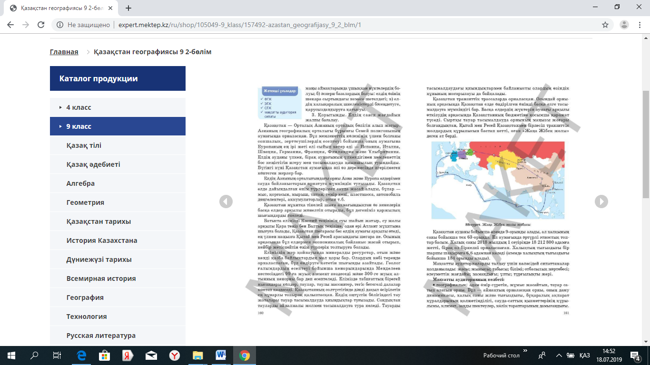Select Қазақ тілі subject
The width and height of the screenshot is (650, 365).
(118, 145)
